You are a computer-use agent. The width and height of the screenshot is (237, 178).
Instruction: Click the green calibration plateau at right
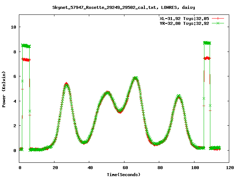(x=207, y=43)
